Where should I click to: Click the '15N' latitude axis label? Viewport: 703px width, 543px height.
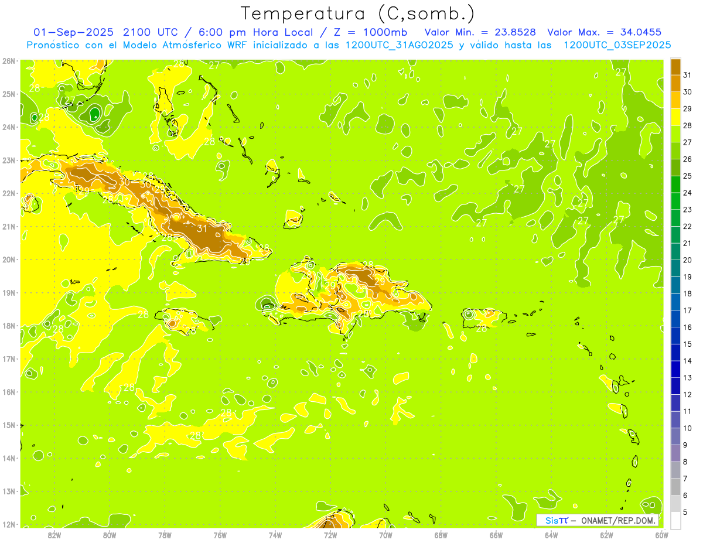(9, 425)
